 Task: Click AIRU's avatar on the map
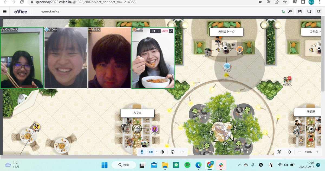click(x=240, y=49)
